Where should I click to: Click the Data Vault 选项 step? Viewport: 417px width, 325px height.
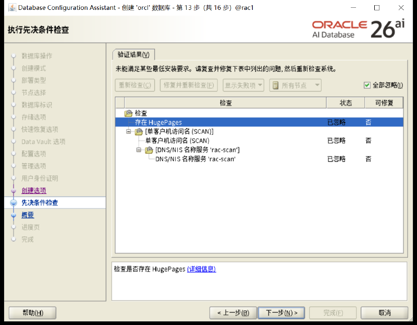[43, 141]
